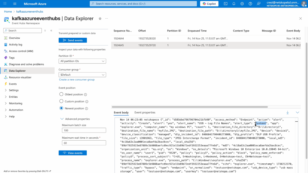Click offset value 193273529720
The height and width of the screenshot is (173, 308).
[x=147, y=45]
